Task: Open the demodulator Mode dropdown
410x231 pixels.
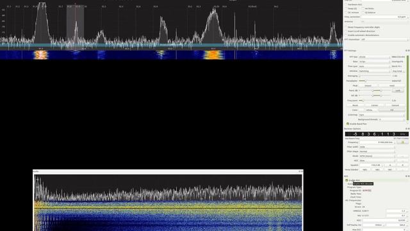Action: pyautogui.click(x=377, y=156)
